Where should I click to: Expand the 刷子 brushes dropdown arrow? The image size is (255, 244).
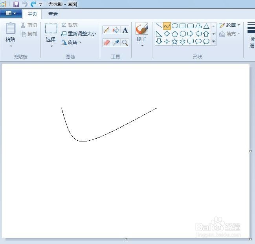tap(142, 46)
